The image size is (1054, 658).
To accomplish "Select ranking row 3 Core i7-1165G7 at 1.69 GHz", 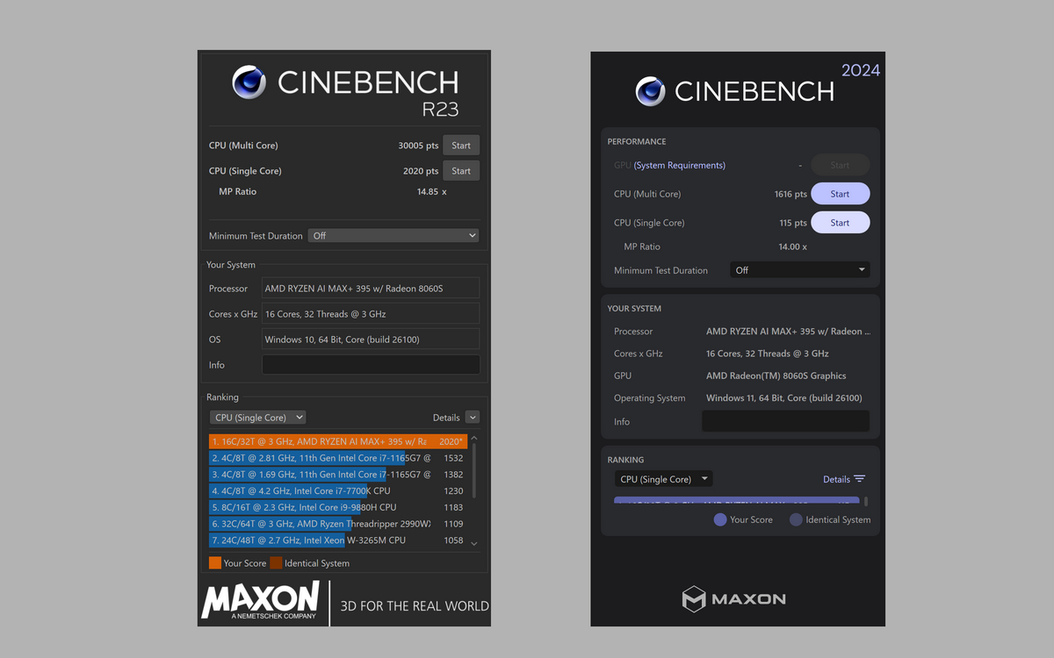I will click(338, 475).
